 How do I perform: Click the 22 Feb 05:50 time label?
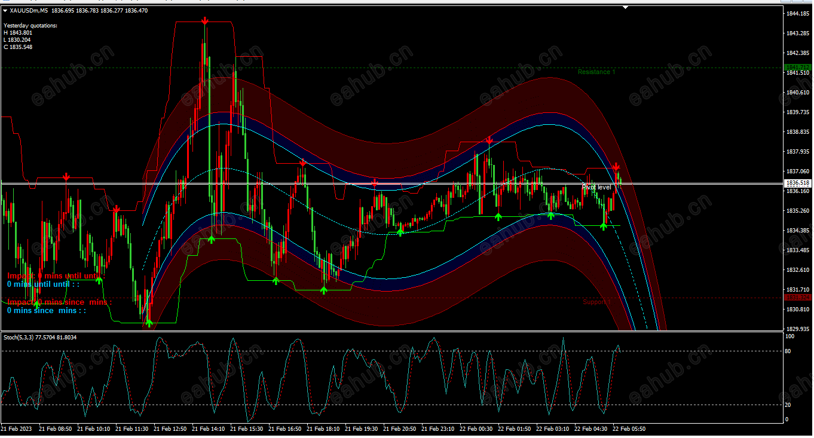click(x=629, y=429)
